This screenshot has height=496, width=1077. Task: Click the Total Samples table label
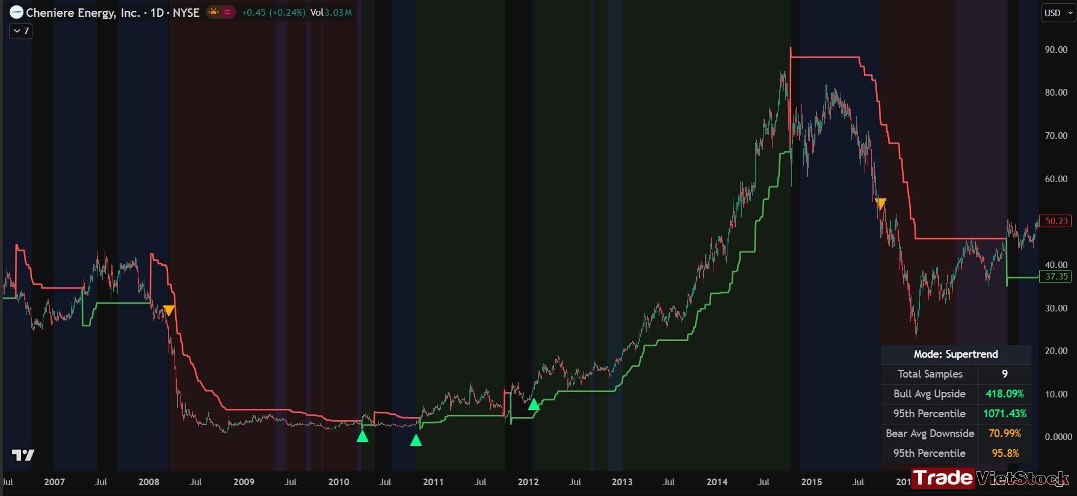(x=930, y=374)
